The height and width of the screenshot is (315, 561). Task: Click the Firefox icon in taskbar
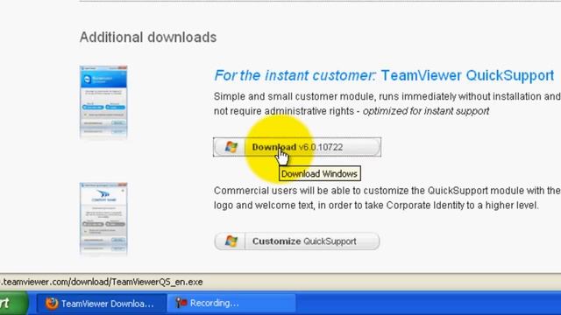(x=52, y=304)
